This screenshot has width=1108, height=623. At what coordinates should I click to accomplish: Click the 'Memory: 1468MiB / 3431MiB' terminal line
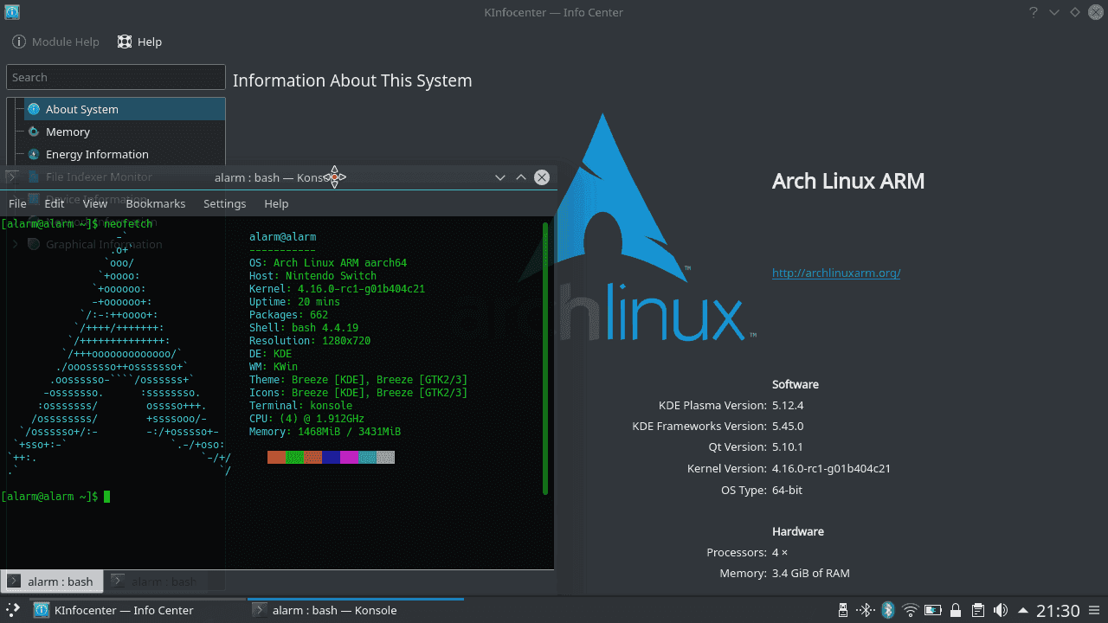pos(325,431)
